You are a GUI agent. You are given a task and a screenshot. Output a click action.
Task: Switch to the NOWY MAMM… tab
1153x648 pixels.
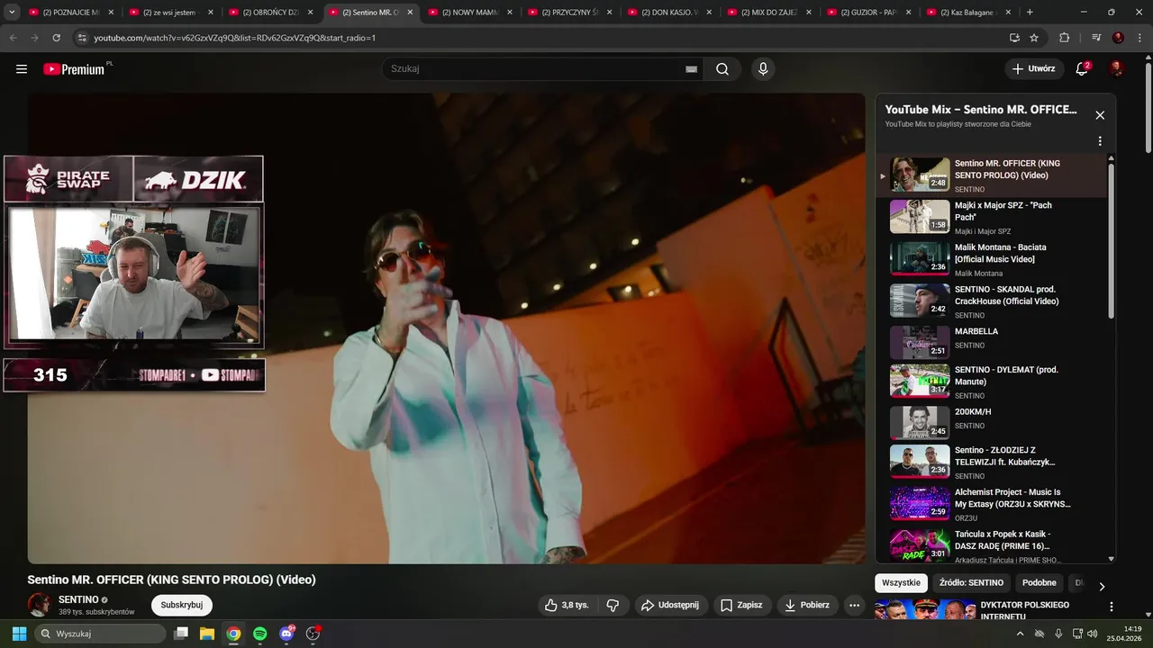[464, 13]
